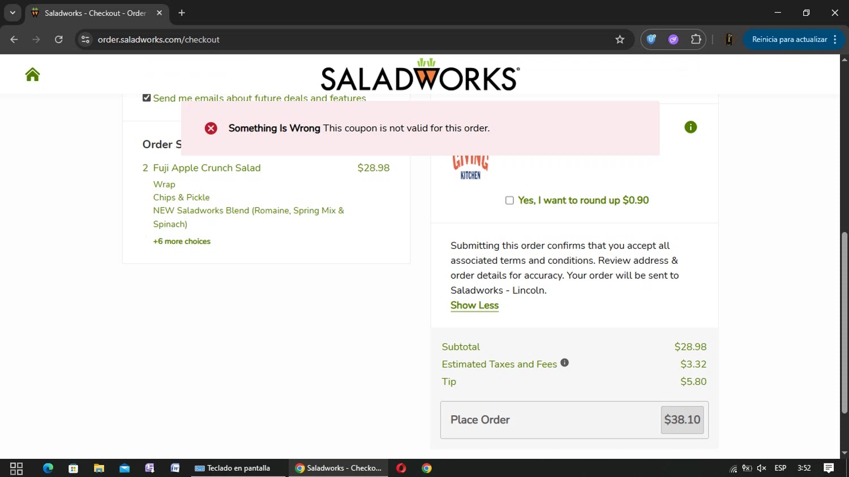Click the purple extension icon

(673, 40)
